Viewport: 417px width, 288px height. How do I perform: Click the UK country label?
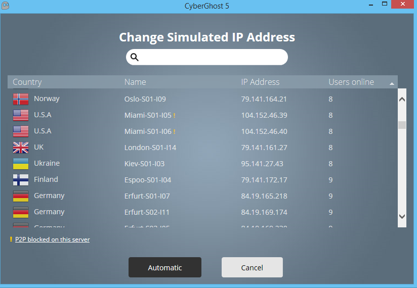[x=39, y=148]
